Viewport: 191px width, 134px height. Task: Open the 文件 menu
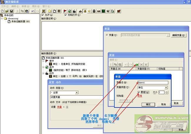[3, 6]
